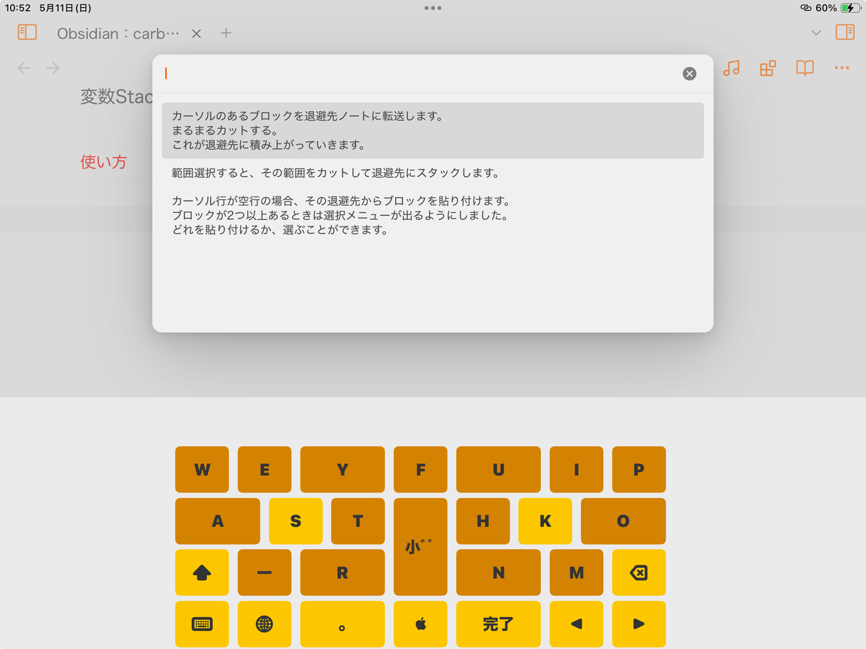Switch to reading view book icon
This screenshot has height=649, width=866.
(805, 68)
